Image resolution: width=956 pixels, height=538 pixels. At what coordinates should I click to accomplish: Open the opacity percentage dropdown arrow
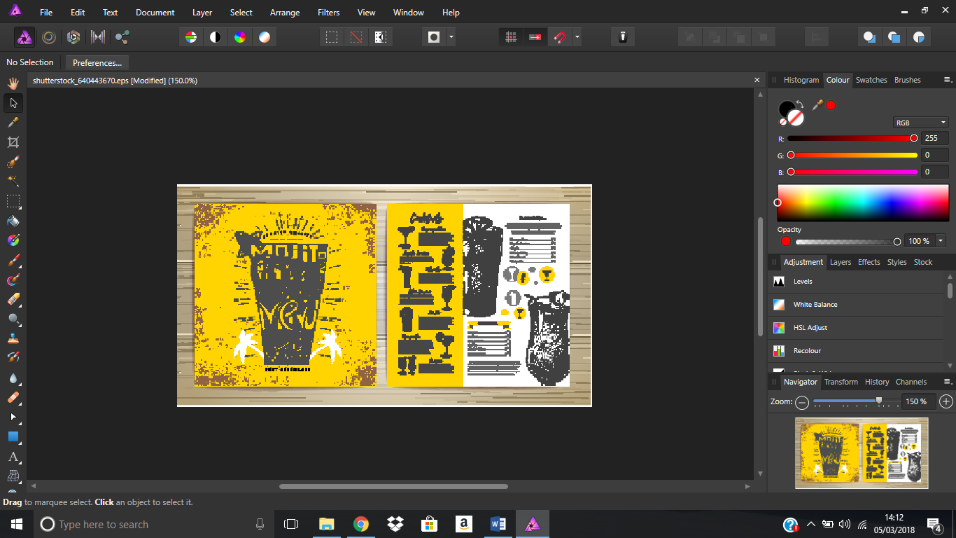(941, 241)
